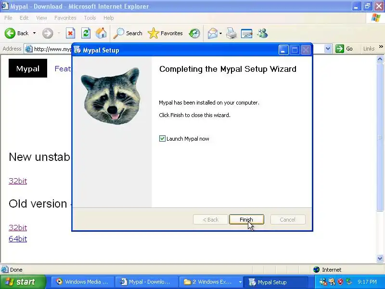Open the Search pane in IE toolbar
The width and height of the screenshot is (385, 289).
pyautogui.click(x=128, y=33)
